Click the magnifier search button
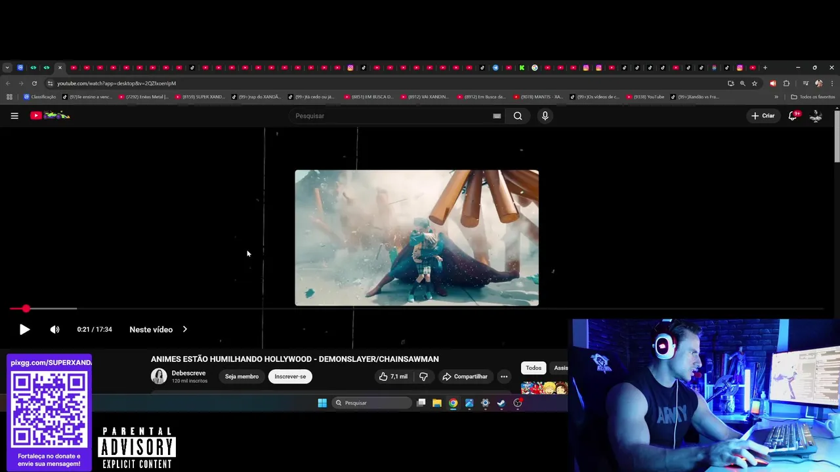Screen dimensions: 840x472 coord(518,116)
